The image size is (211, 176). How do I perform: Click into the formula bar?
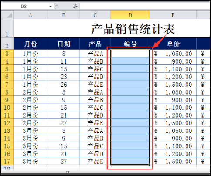[x=145, y=6]
